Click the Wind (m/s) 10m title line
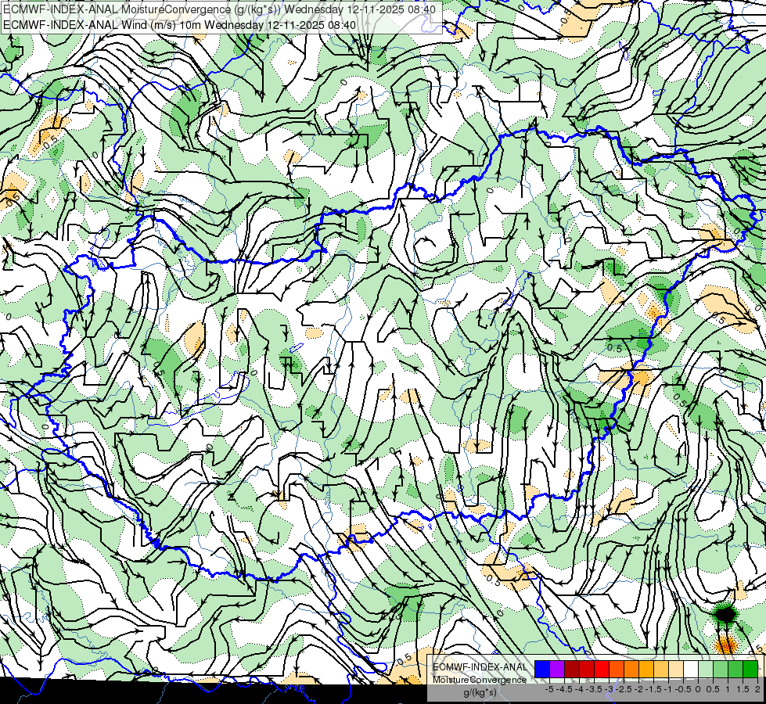 click(179, 25)
